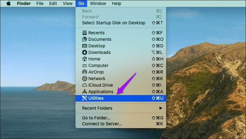Click the Desktop screen icon
Image resolution: width=246 pixels, height=139 pixels.
click(x=84, y=46)
